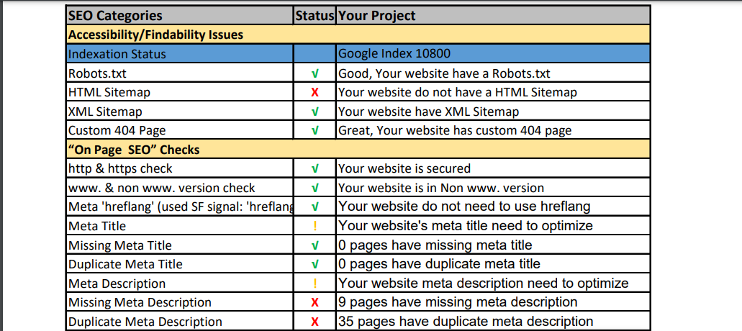Image resolution: width=742 pixels, height=331 pixels.
Task: Click the red X for HTML Sitemap
Action: point(315,92)
